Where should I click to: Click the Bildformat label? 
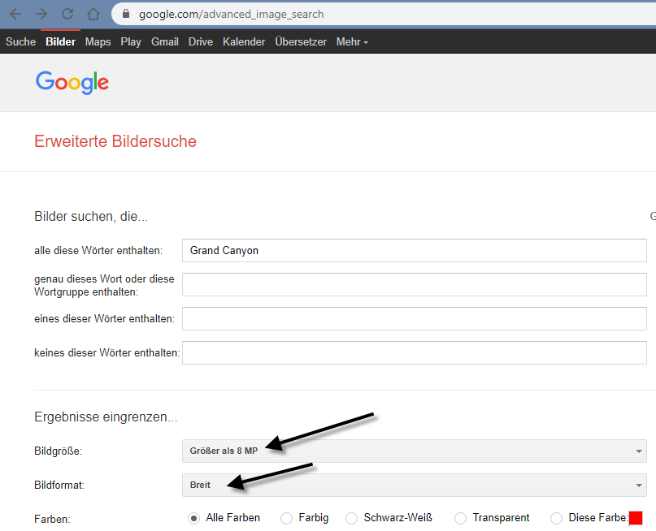pos(59,485)
